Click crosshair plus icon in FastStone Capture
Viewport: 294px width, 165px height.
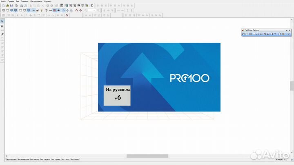[275, 34]
